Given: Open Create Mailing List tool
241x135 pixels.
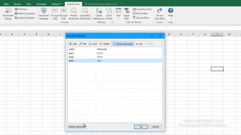Looking at the screenshot, I should pos(99,14).
